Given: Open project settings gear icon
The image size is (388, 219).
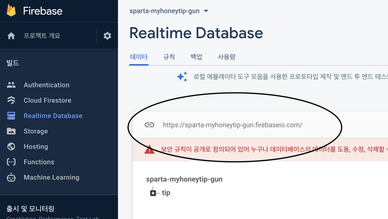Looking at the screenshot, I should pos(107,36).
